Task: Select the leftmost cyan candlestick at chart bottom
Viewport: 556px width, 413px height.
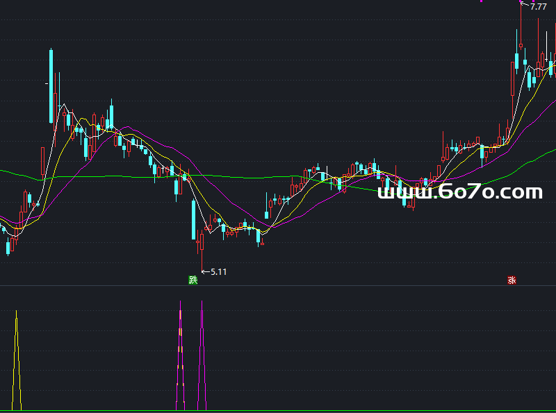Action: point(8,246)
